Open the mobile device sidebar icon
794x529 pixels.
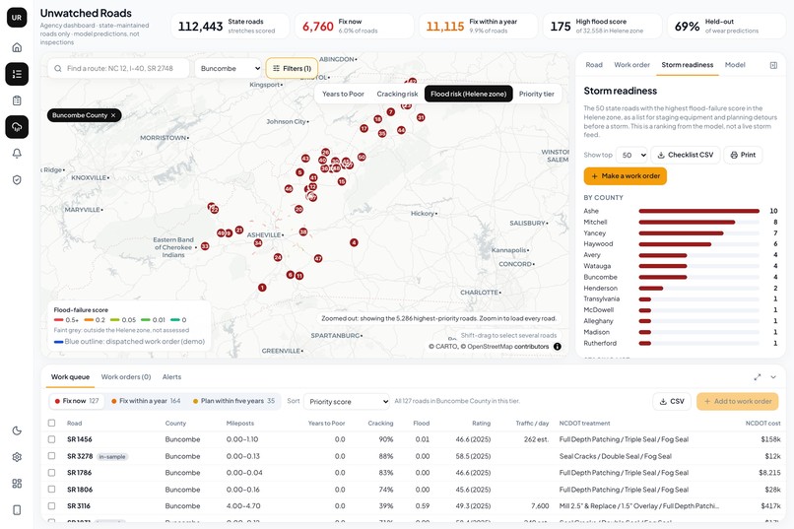click(17, 509)
